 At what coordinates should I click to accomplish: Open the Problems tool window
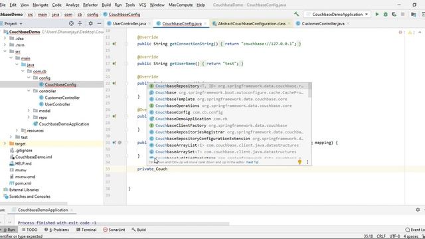click(56, 230)
